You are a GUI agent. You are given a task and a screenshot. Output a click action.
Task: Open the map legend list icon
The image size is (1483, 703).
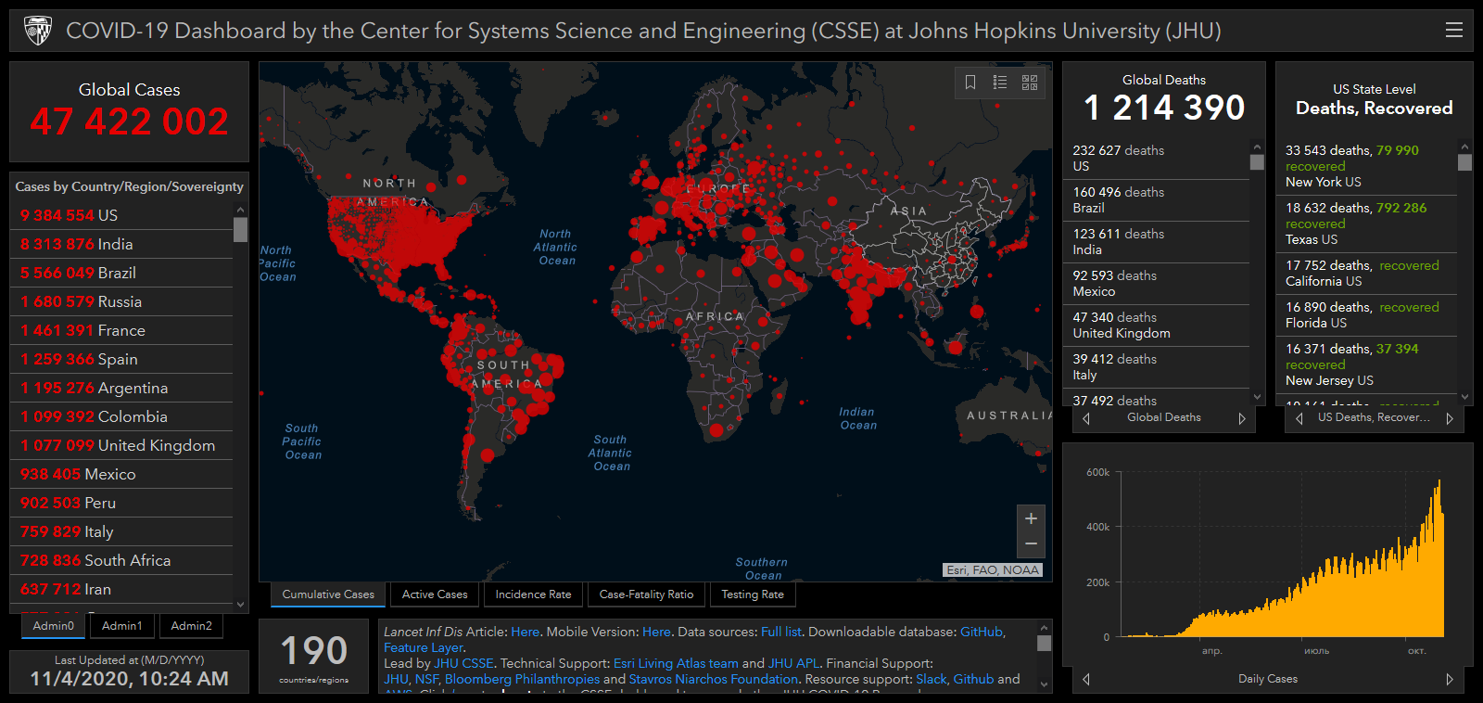pos(1000,83)
